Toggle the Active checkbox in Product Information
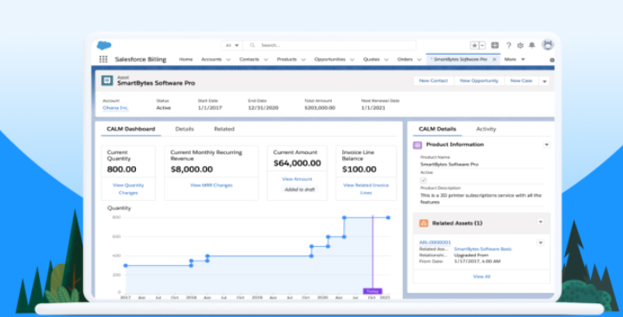This screenshot has width=623, height=317. coord(424,180)
